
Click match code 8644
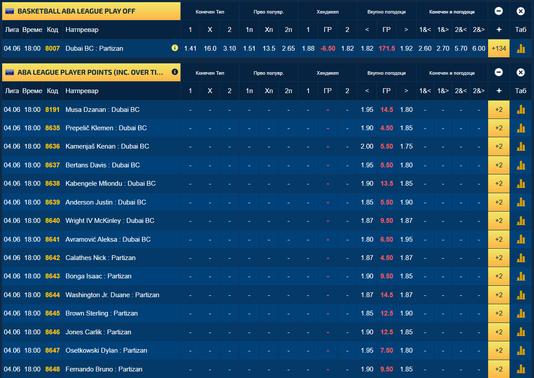pyautogui.click(x=52, y=295)
